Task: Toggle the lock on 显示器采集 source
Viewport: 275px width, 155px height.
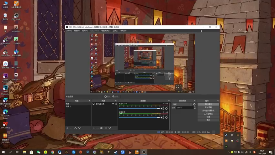Action: click(116, 104)
